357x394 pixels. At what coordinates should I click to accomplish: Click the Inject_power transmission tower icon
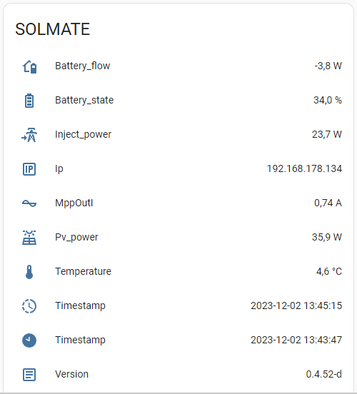(29, 135)
